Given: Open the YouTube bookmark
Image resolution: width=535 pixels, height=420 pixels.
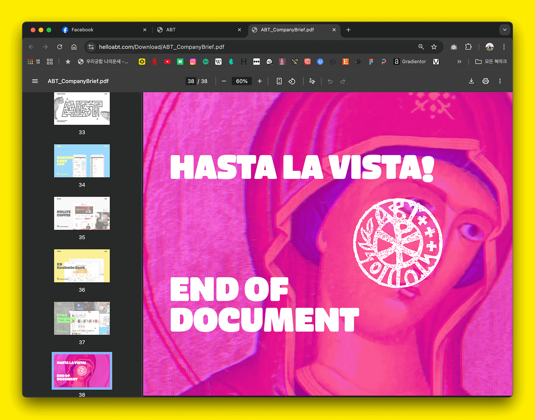Looking at the screenshot, I should pyautogui.click(x=168, y=62).
